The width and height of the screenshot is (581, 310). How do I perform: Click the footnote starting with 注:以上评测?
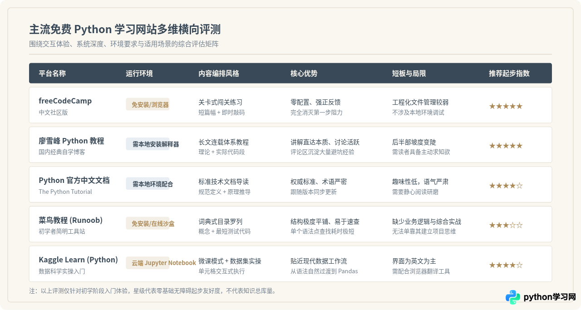[153, 290]
